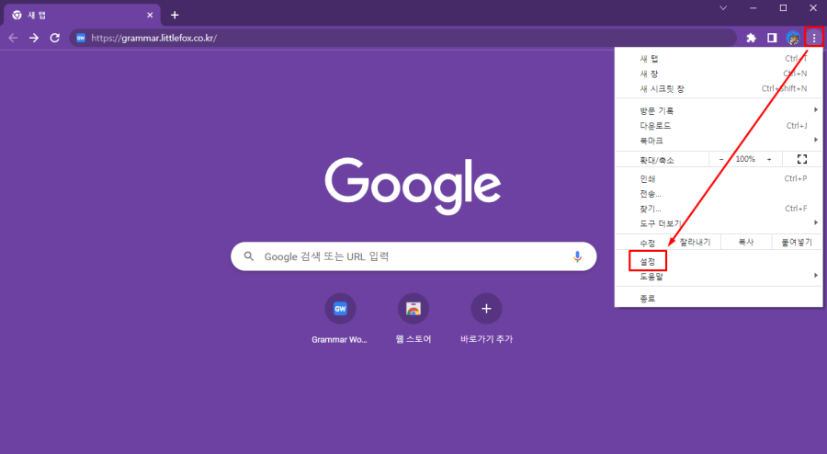Select 종료 to quit Chrome
Viewport: 827px width, 454px height.
(x=719, y=299)
